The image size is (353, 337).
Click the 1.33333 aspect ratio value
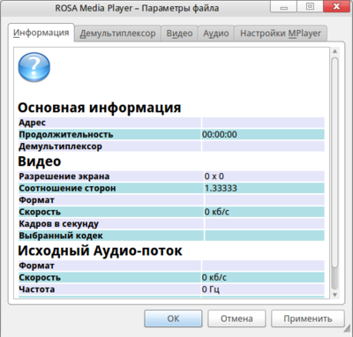tap(221, 188)
